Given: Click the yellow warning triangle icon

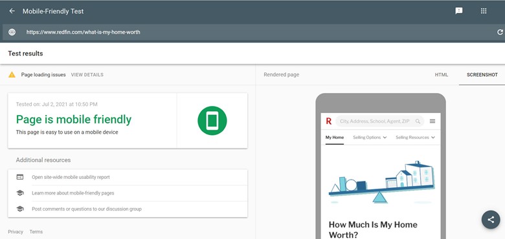Looking at the screenshot, I should [x=12, y=74].
